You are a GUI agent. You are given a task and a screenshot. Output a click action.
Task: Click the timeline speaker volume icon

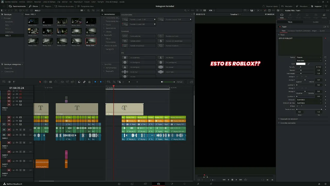(162, 82)
